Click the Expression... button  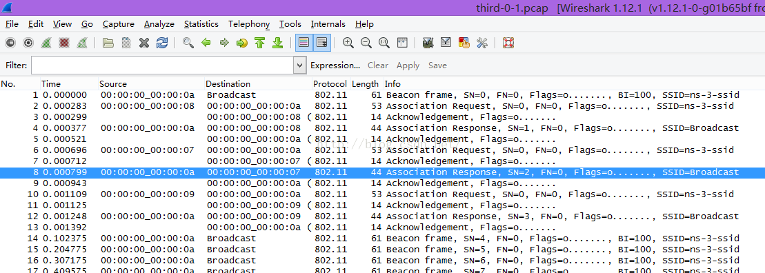coord(335,65)
